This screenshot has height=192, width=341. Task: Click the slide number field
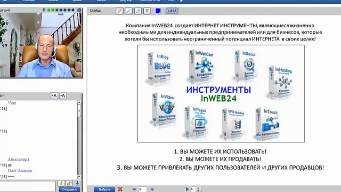142,189
